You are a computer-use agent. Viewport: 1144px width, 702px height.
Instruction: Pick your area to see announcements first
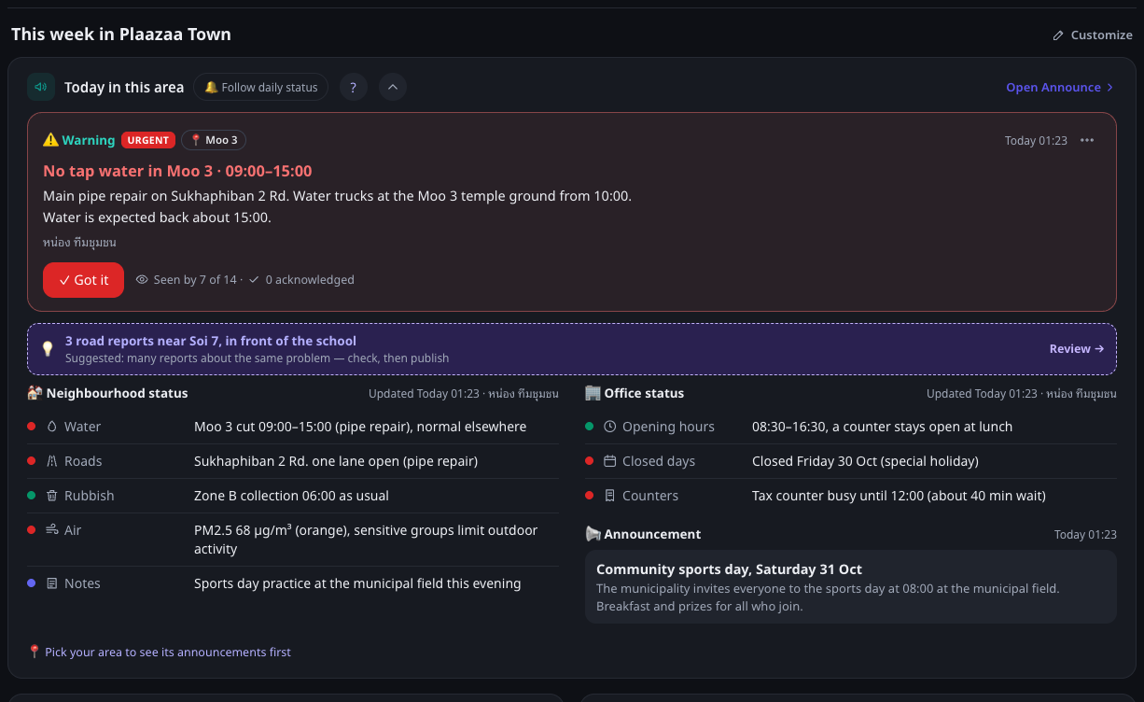tap(160, 652)
